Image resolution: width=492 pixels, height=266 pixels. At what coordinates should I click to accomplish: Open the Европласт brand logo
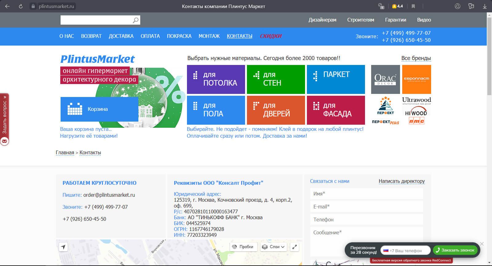[x=416, y=79]
